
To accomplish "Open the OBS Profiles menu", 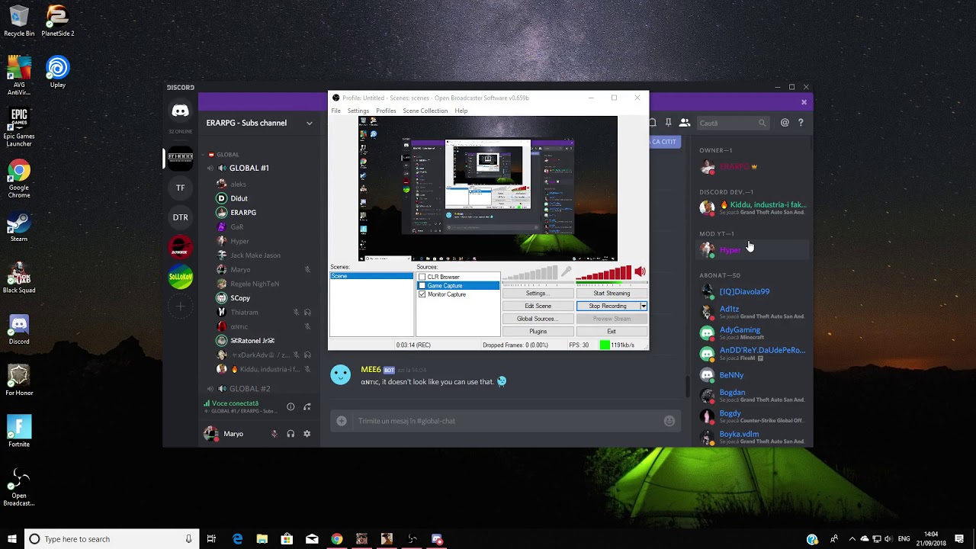I will (x=386, y=111).
